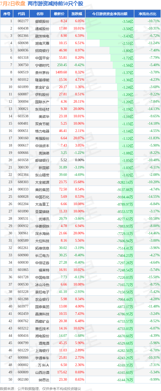
Task: Click stock name 长江电力
Action: click(x=42, y=256)
